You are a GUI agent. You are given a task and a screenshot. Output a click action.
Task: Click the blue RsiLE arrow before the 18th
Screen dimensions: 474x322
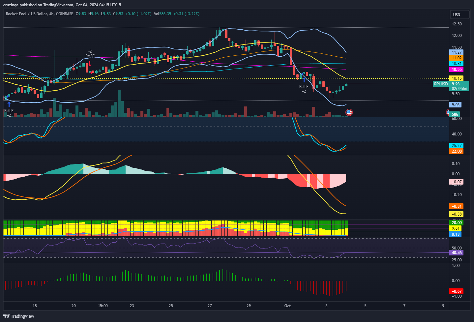coord(9,104)
